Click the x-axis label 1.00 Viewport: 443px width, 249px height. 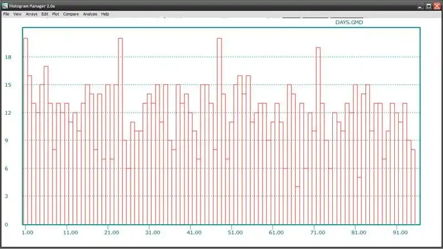point(27,232)
